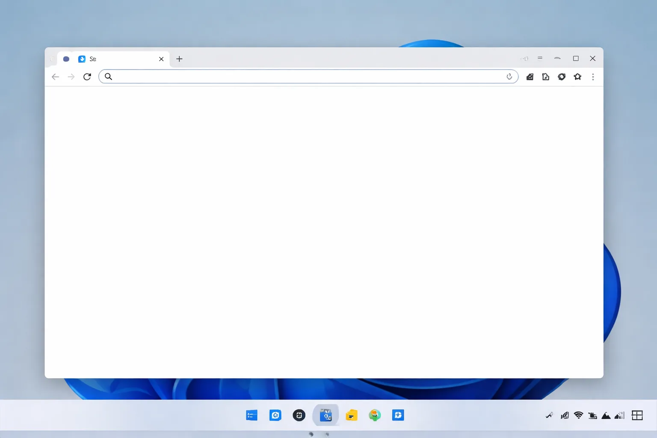
Task: Close the open browser tab
Action: 161,59
